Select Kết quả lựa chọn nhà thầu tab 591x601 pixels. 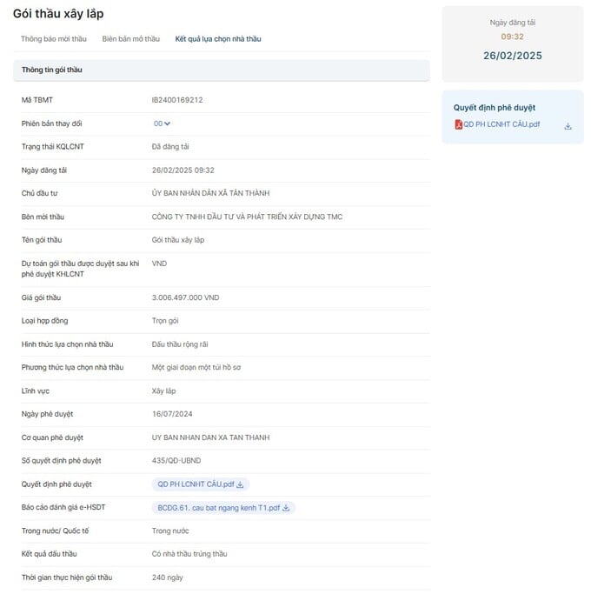(218, 39)
